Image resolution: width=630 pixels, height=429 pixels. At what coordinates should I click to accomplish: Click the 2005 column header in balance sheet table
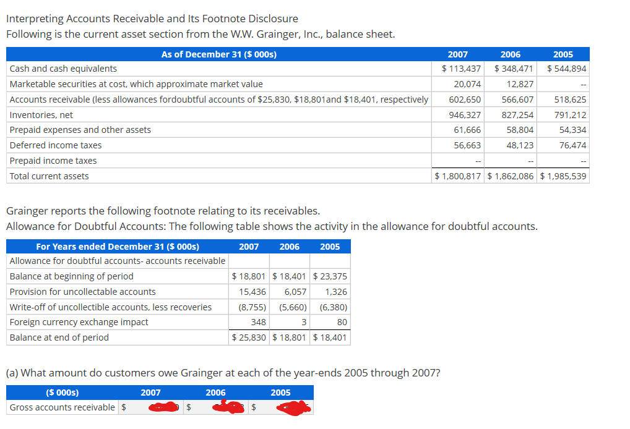[x=562, y=54]
